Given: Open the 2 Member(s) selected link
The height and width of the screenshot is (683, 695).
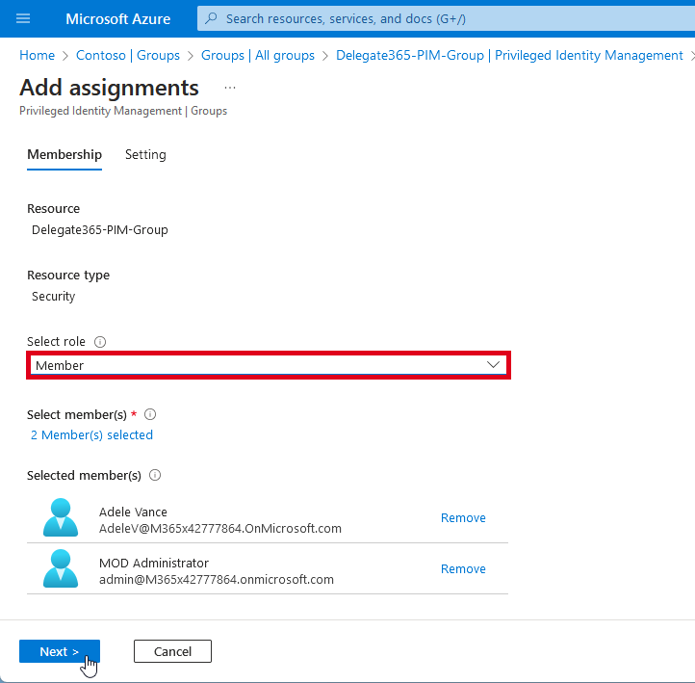Looking at the screenshot, I should click(91, 435).
